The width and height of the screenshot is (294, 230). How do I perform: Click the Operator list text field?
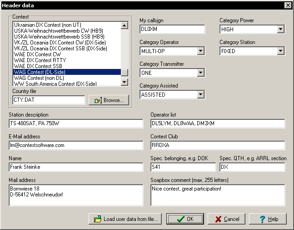coord(218,124)
